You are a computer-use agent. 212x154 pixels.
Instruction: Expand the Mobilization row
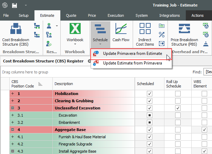(12, 94)
